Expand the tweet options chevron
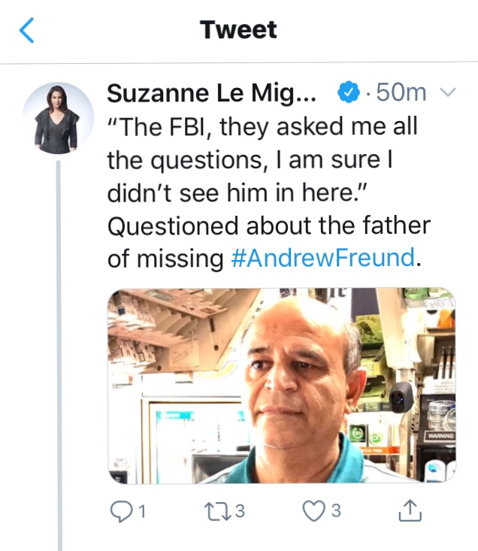 (446, 93)
